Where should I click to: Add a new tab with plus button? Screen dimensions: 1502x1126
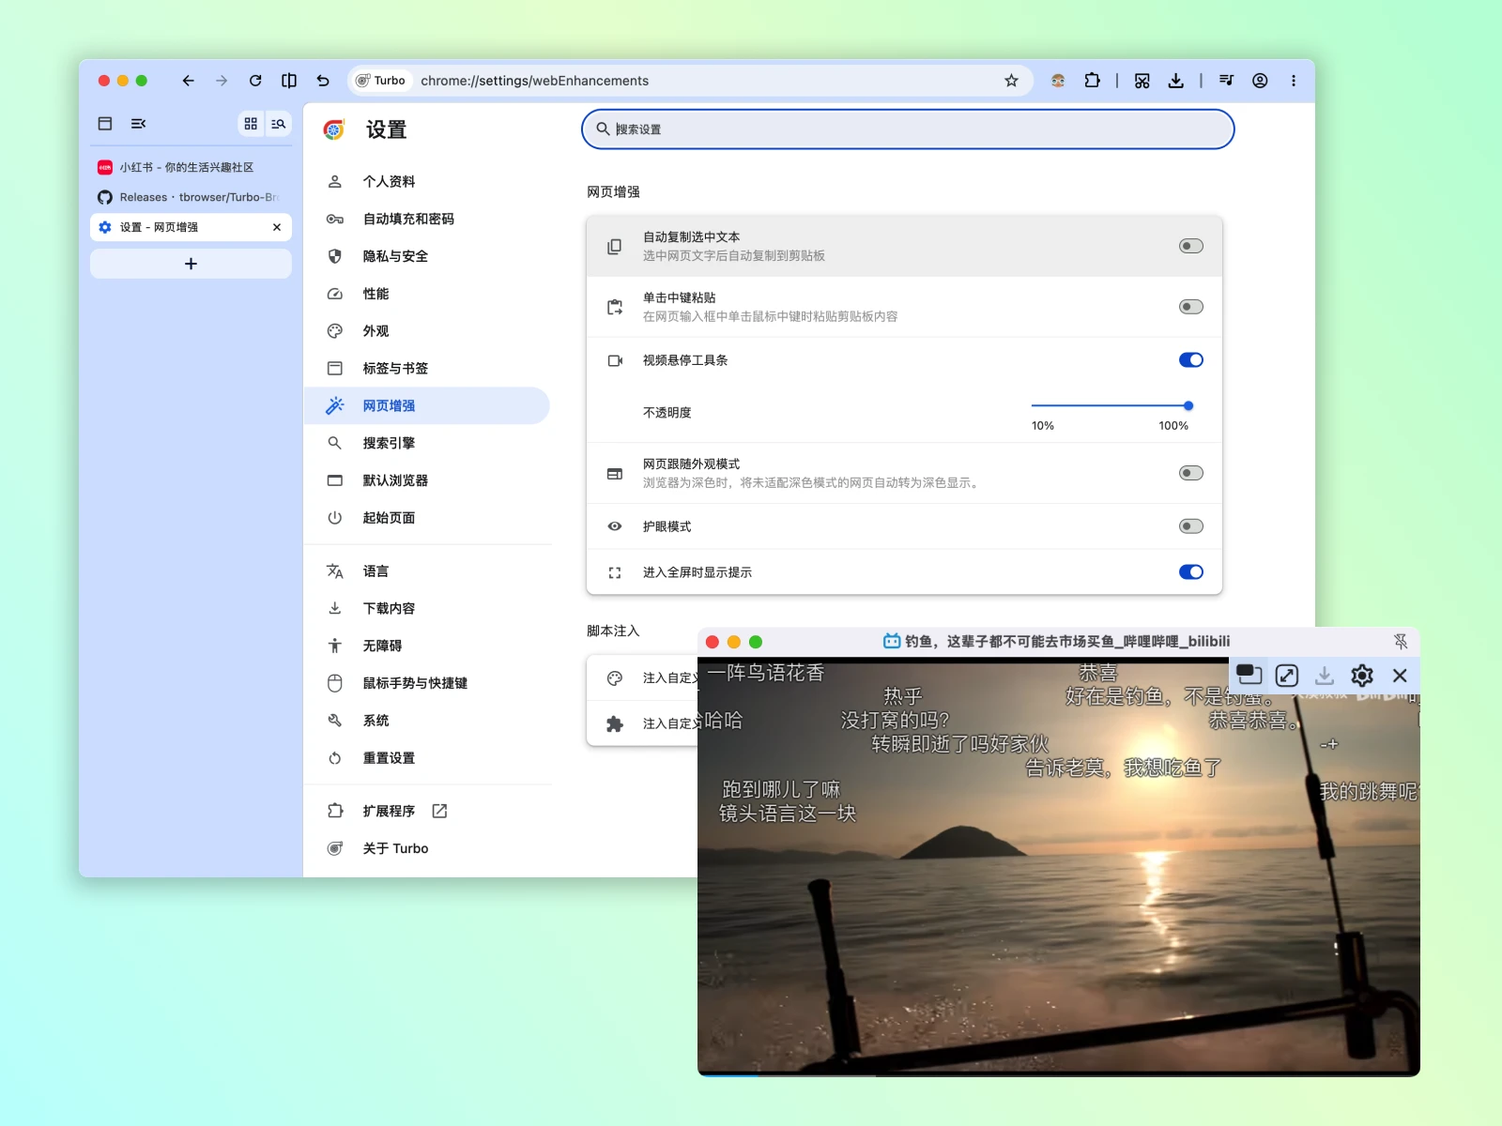point(191,264)
